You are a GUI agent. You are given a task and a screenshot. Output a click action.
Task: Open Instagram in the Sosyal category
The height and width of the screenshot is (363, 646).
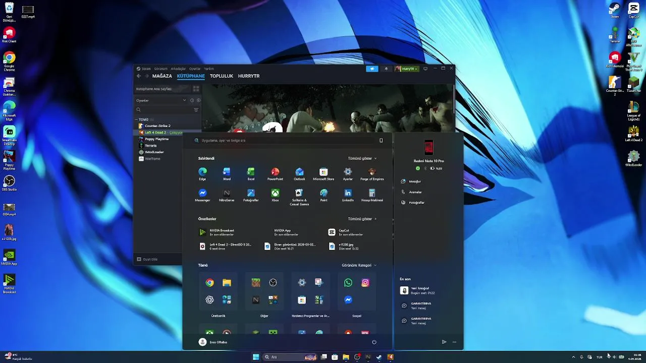[x=365, y=283]
